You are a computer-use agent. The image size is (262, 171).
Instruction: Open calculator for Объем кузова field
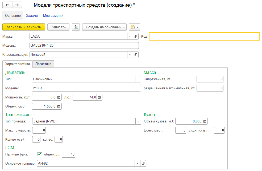[x=205, y=121]
